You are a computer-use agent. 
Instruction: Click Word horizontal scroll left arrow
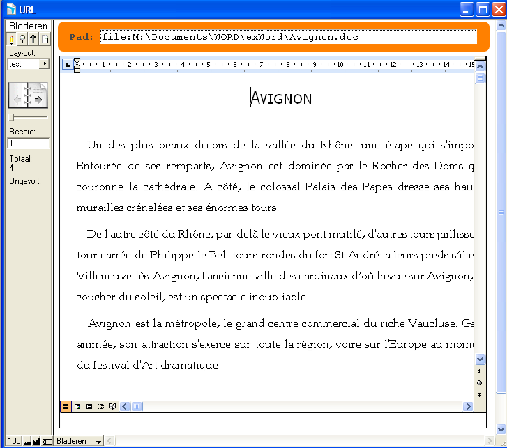tap(125, 406)
